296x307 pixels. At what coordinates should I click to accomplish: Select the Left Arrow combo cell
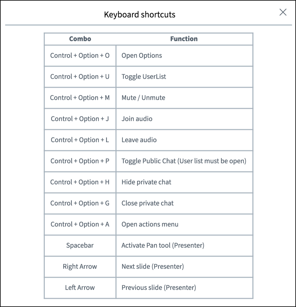tap(80, 288)
